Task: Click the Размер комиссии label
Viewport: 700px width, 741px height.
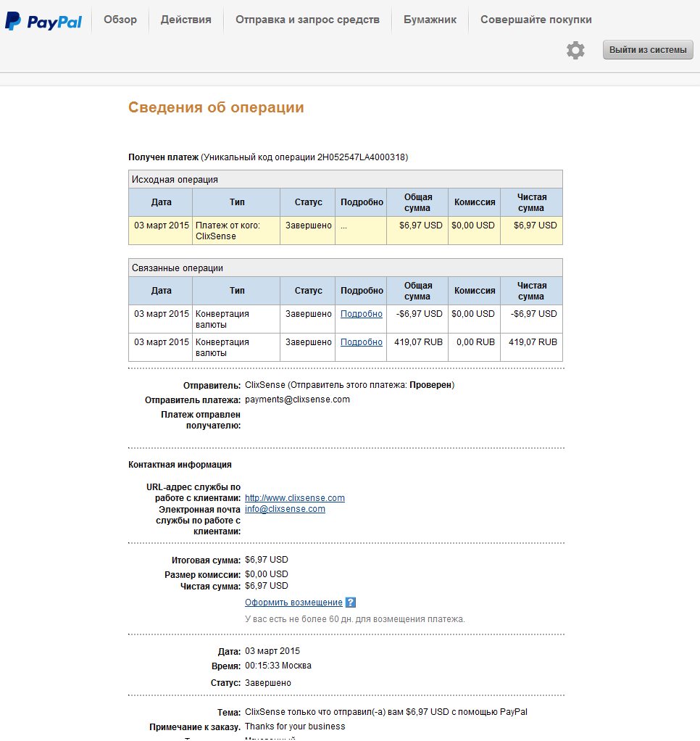Action: tap(203, 575)
